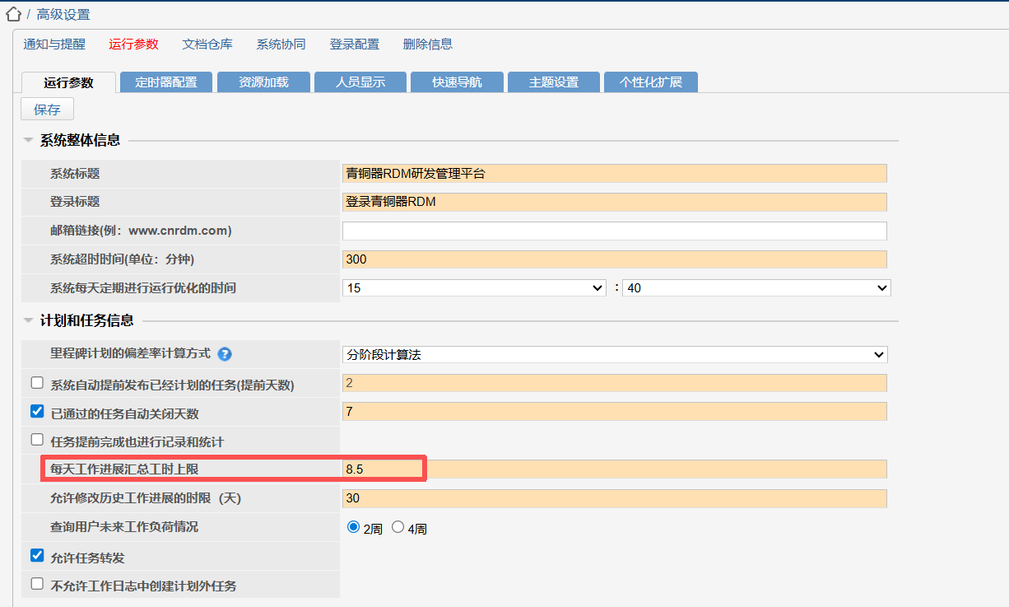This screenshot has width=1009, height=607.
Task: Click the 保存 button
Action: pos(47,110)
